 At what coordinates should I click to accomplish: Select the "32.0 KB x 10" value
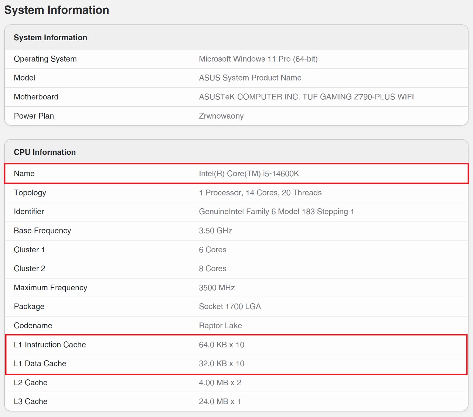tap(222, 363)
